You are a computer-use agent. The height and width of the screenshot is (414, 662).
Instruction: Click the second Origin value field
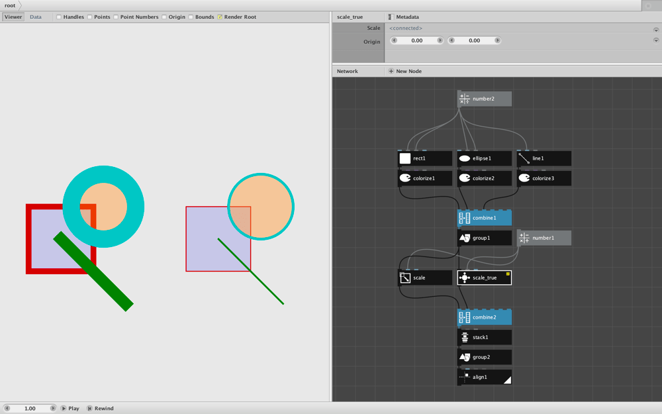pyautogui.click(x=475, y=40)
